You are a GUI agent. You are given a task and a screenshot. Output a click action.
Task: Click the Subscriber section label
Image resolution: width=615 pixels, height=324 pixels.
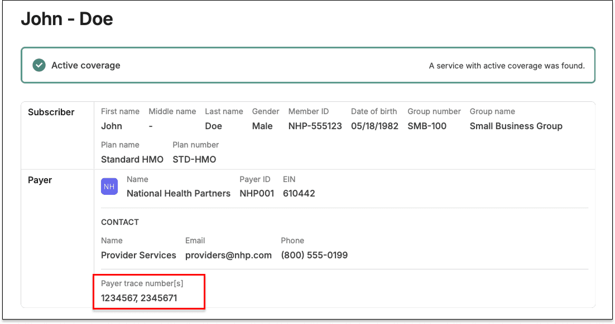pyautogui.click(x=51, y=112)
